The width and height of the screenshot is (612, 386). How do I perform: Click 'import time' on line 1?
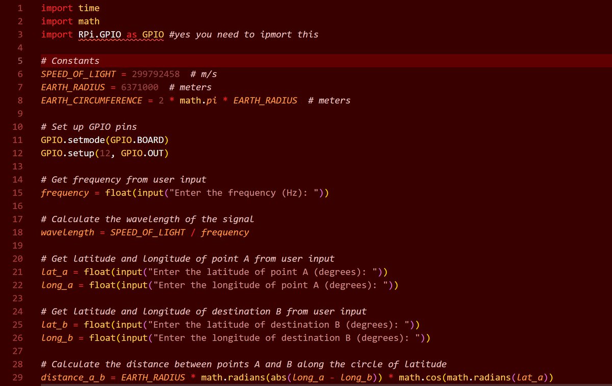click(70, 8)
